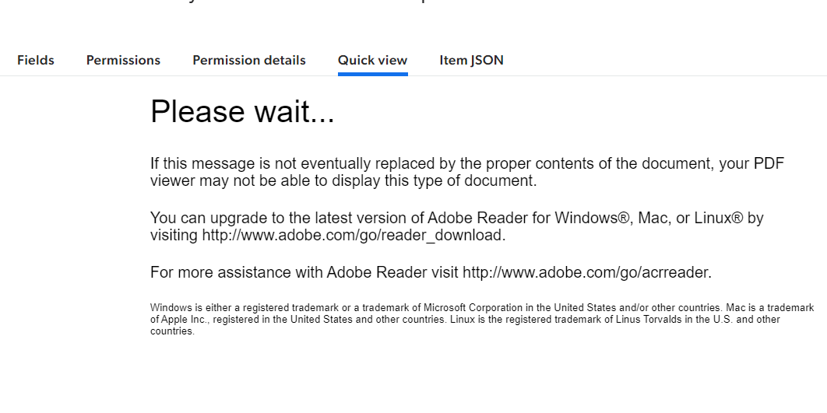Click the active Quick view tab
The height and width of the screenshot is (413, 827).
[372, 60]
